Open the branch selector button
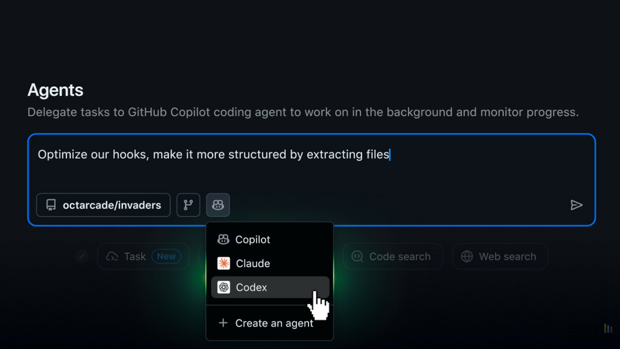 [x=188, y=205]
